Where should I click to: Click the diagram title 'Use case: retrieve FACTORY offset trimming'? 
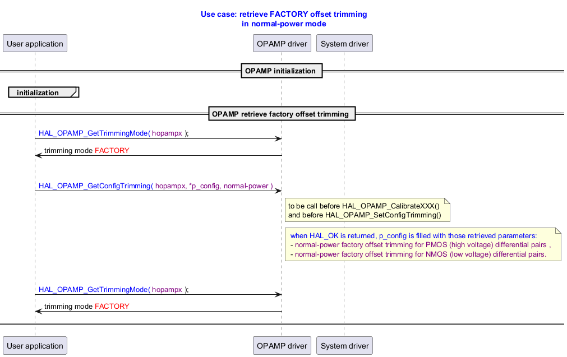pyautogui.click(x=283, y=14)
